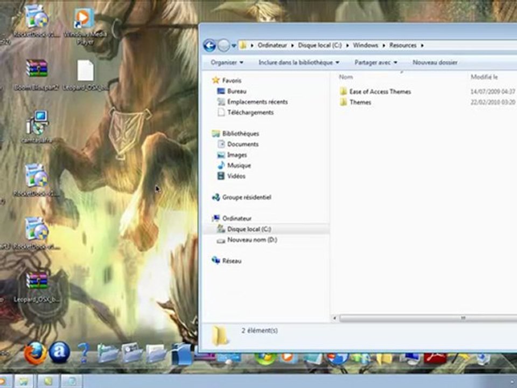Sort by the Modifié le column header
The height and width of the screenshot is (388, 517).
pyautogui.click(x=484, y=77)
